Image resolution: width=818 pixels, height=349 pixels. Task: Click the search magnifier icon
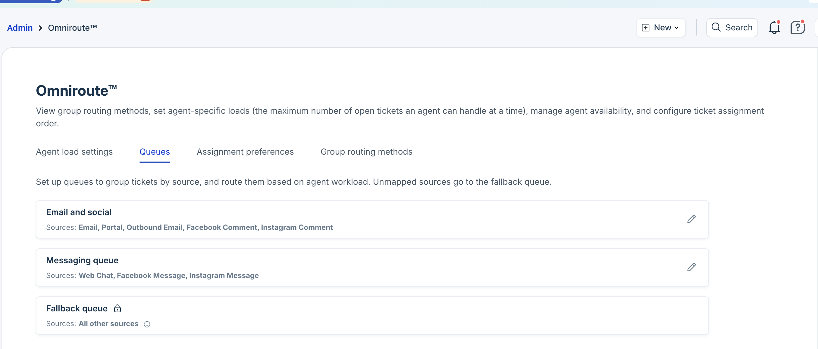[716, 28]
